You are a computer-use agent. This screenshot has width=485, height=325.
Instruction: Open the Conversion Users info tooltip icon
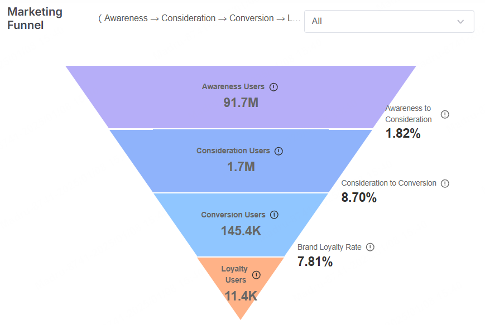[274, 215]
